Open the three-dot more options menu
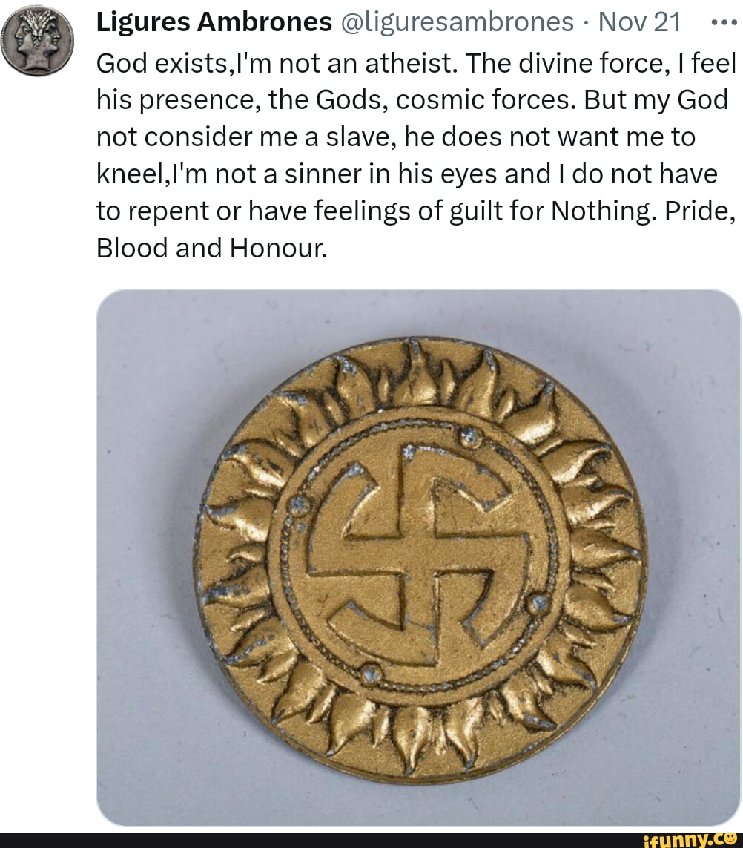The image size is (743, 848). tap(724, 23)
